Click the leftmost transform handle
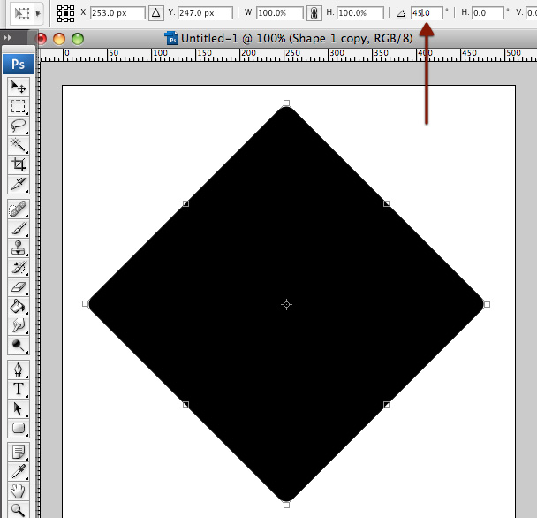Screen dimensions: 537x518 pos(86,303)
